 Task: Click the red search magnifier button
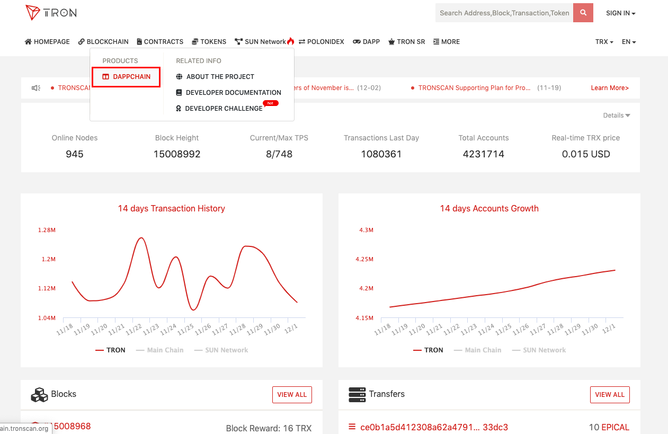tap(583, 13)
